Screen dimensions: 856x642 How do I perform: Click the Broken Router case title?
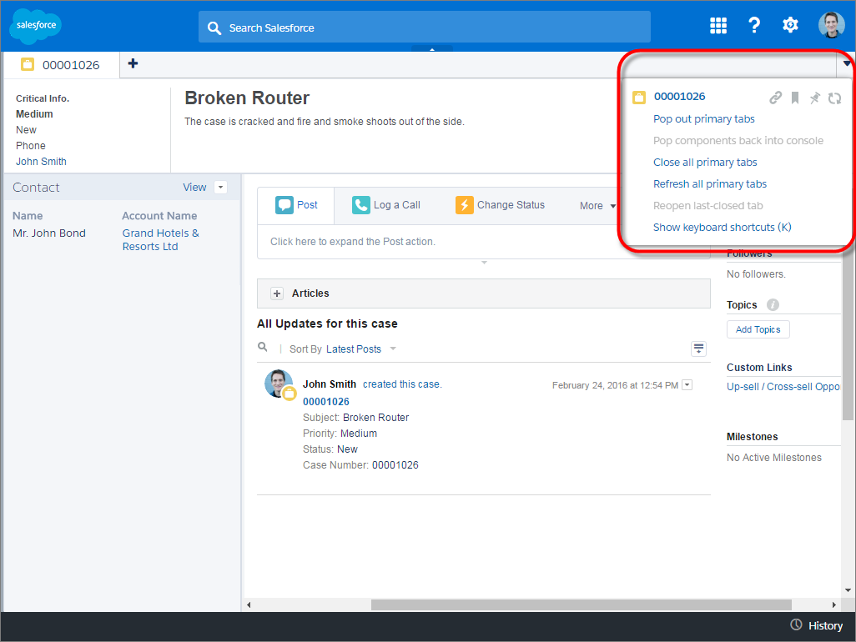[247, 98]
